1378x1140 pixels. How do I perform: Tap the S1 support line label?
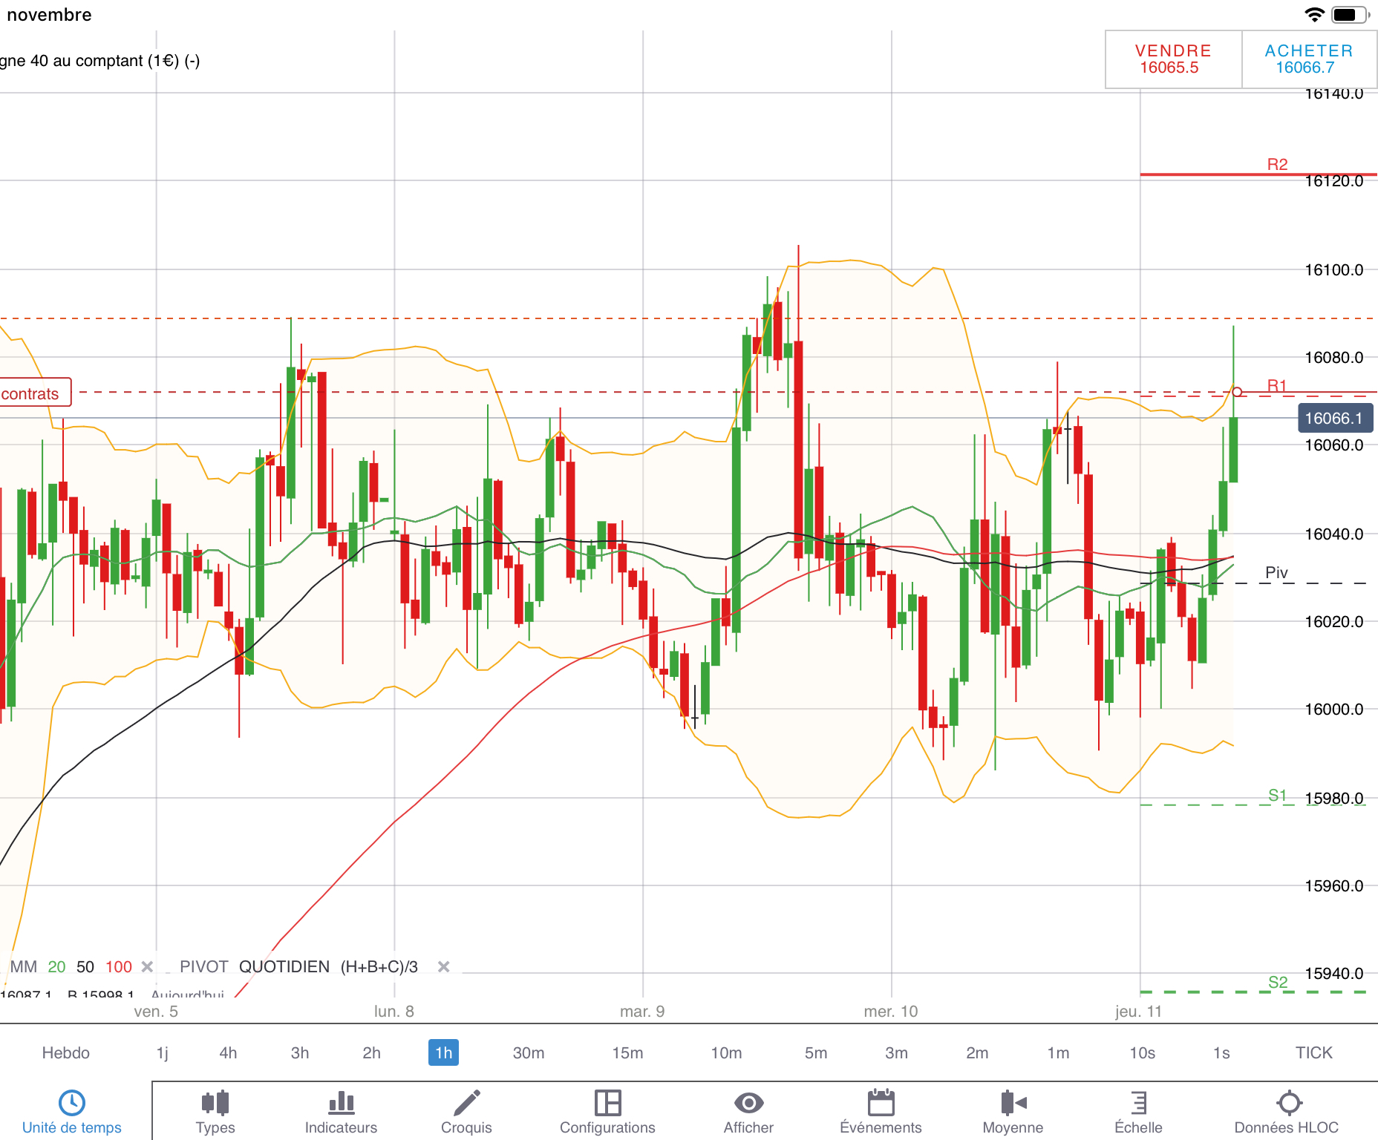(1277, 796)
